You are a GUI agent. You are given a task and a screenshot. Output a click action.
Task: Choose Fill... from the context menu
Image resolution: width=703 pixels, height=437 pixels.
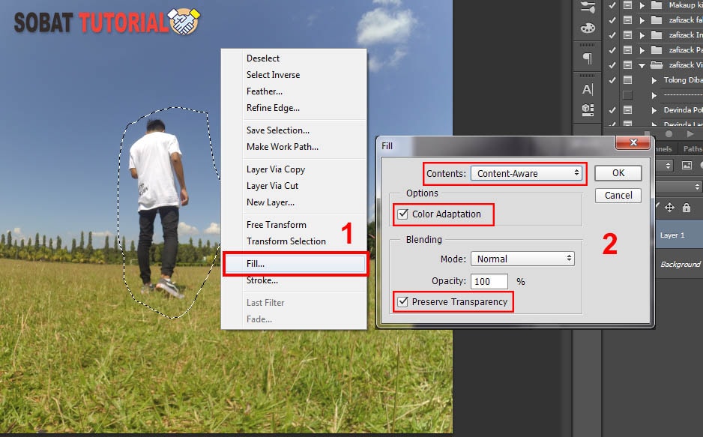tap(295, 264)
